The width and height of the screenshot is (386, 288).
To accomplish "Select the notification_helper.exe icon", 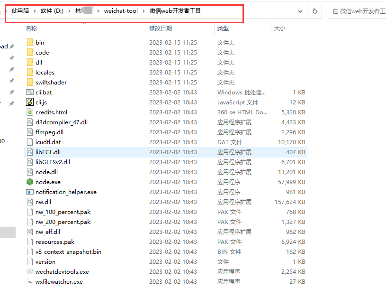I will point(30,192).
